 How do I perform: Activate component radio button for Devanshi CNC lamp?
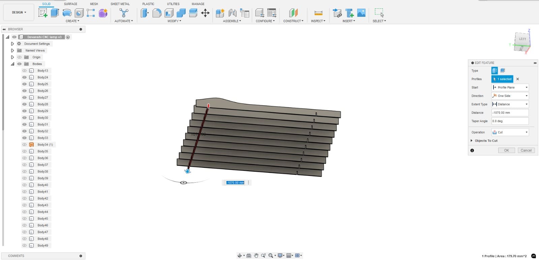tap(68, 37)
